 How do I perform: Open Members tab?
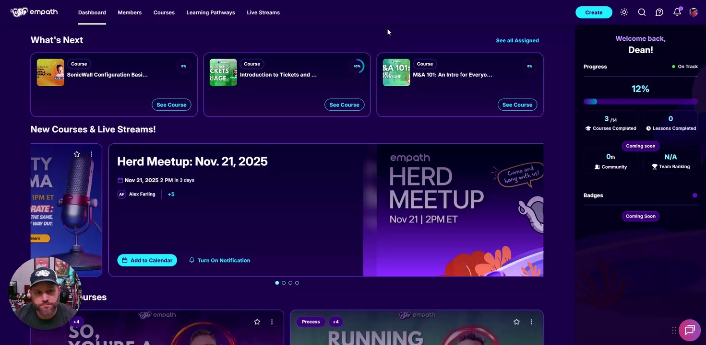click(x=130, y=12)
